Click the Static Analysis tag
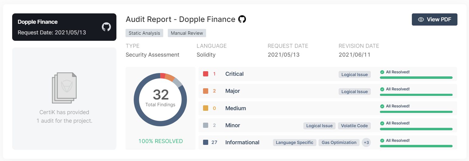The height and width of the screenshot is (161, 469). tap(144, 33)
